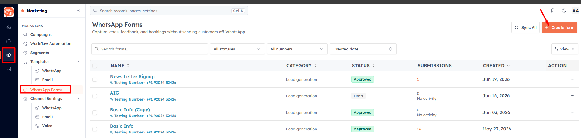Click the Voice phone icon under Channel Settings
Image resolution: width=581 pixels, height=138 pixels.
(x=37, y=126)
